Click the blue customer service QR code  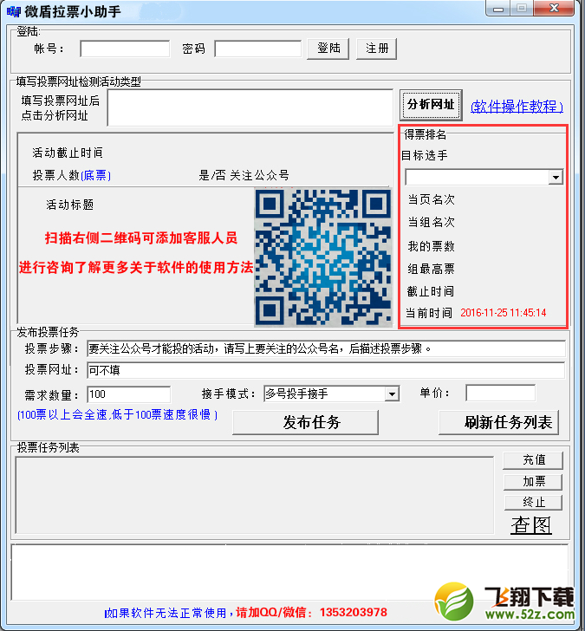coord(323,257)
